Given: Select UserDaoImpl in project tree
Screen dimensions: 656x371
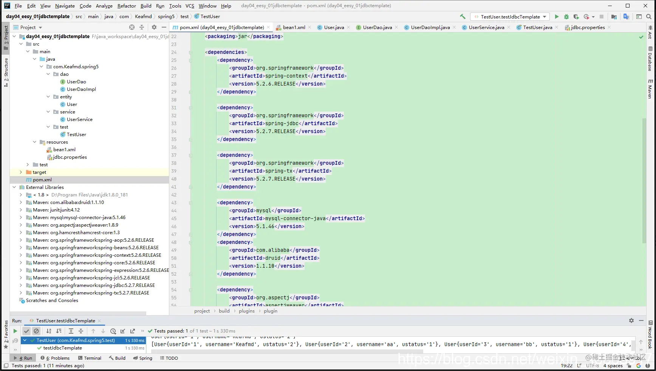Looking at the screenshot, I should coord(81,89).
